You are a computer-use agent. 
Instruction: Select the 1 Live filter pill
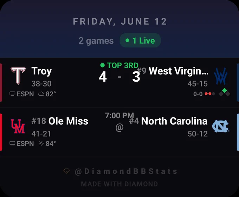tap(140, 40)
